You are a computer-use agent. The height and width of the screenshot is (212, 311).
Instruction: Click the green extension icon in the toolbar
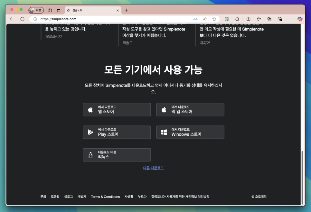click(x=227, y=19)
